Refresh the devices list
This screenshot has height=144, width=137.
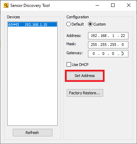tap(32, 133)
